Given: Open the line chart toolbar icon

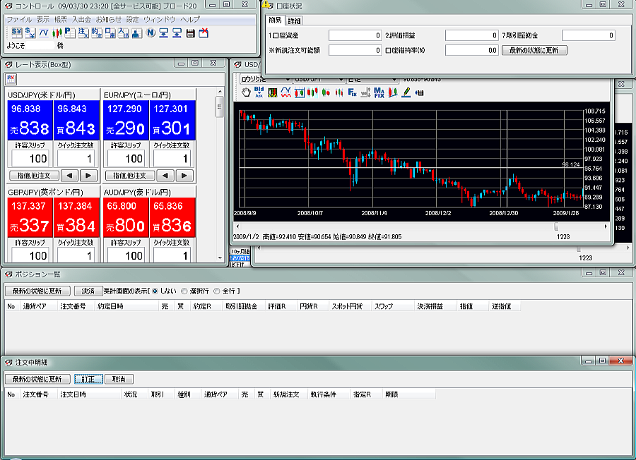Looking at the screenshot, I should [43, 32].
